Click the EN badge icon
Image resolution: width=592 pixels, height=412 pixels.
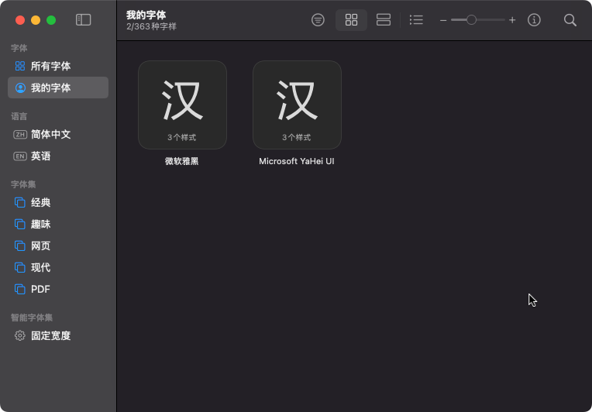point(20,156)
